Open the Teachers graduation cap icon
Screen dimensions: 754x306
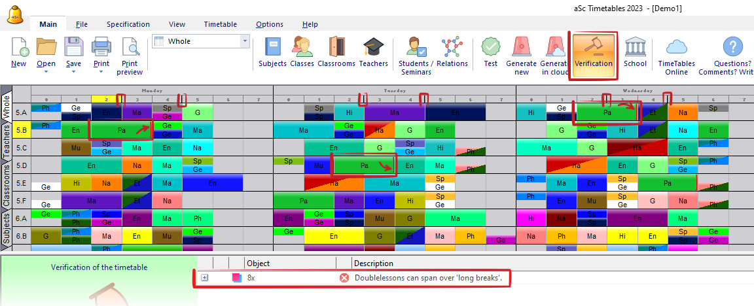[373, 47]
